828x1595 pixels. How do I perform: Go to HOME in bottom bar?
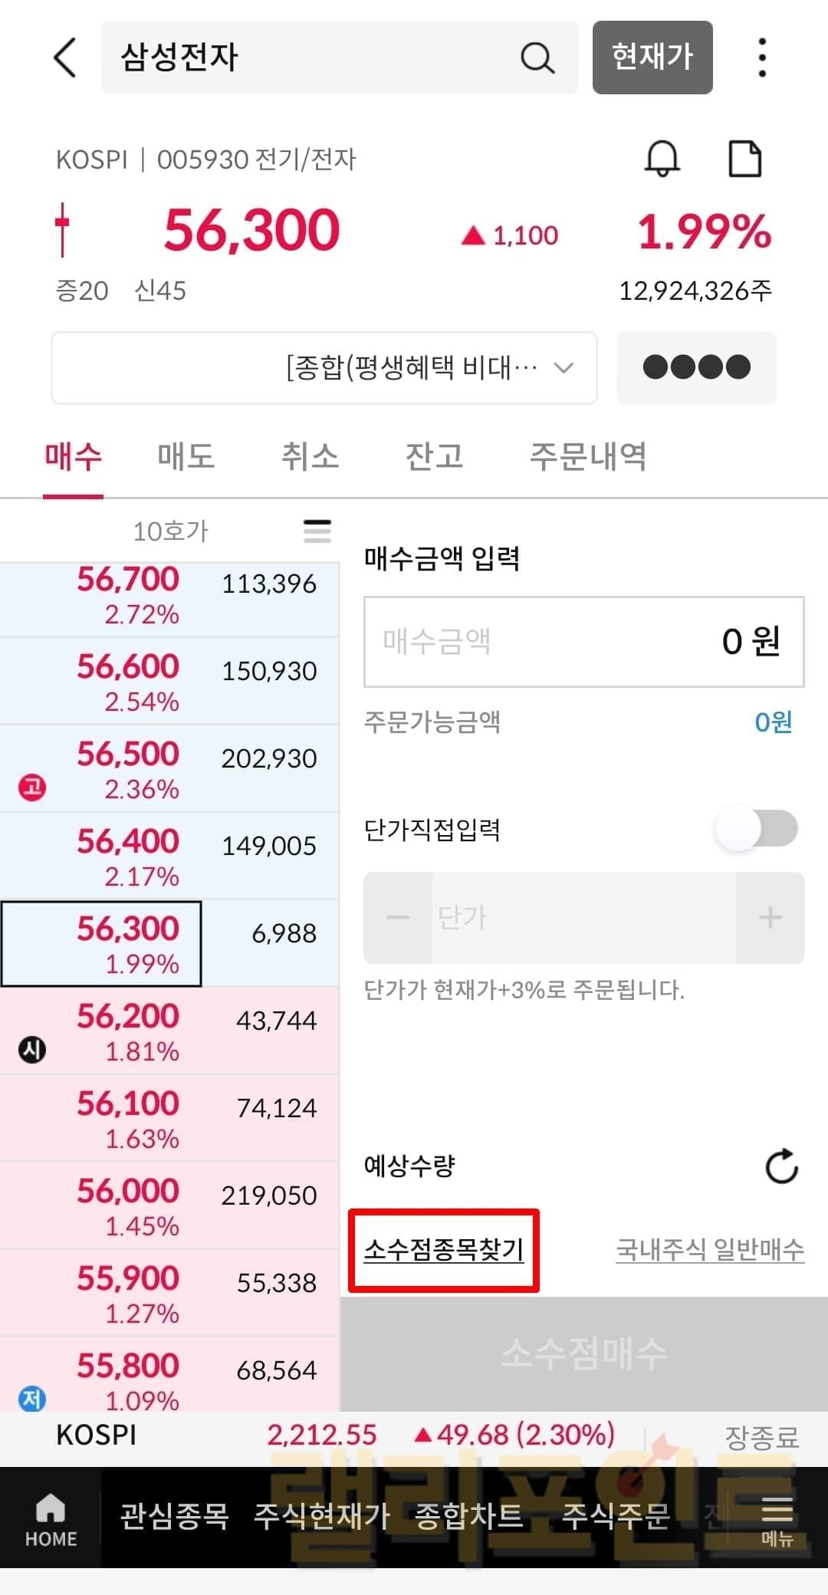click(x=51, y=1518)
